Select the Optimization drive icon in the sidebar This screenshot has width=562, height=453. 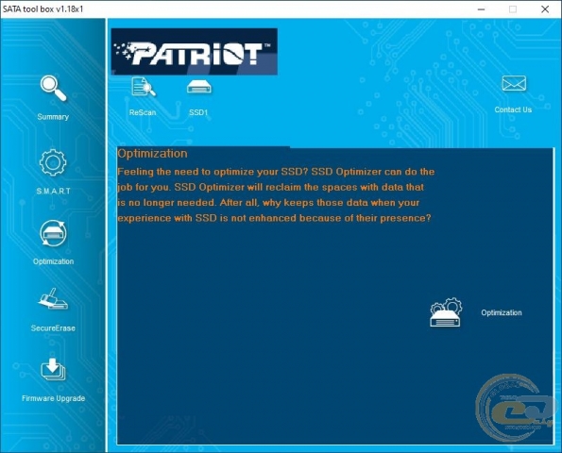(53, 233)
